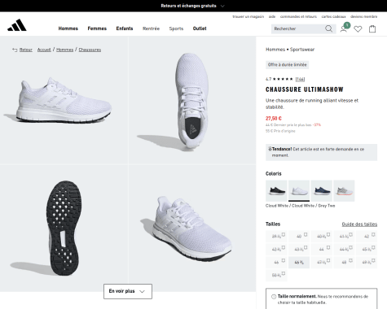
Task: Select size 48
Action: [x=344, y=263]
